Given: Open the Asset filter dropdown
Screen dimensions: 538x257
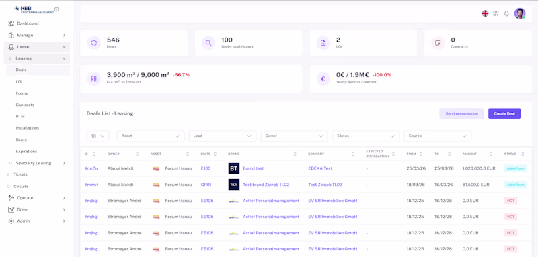Looking at the screenshot, I should (151, 136).
